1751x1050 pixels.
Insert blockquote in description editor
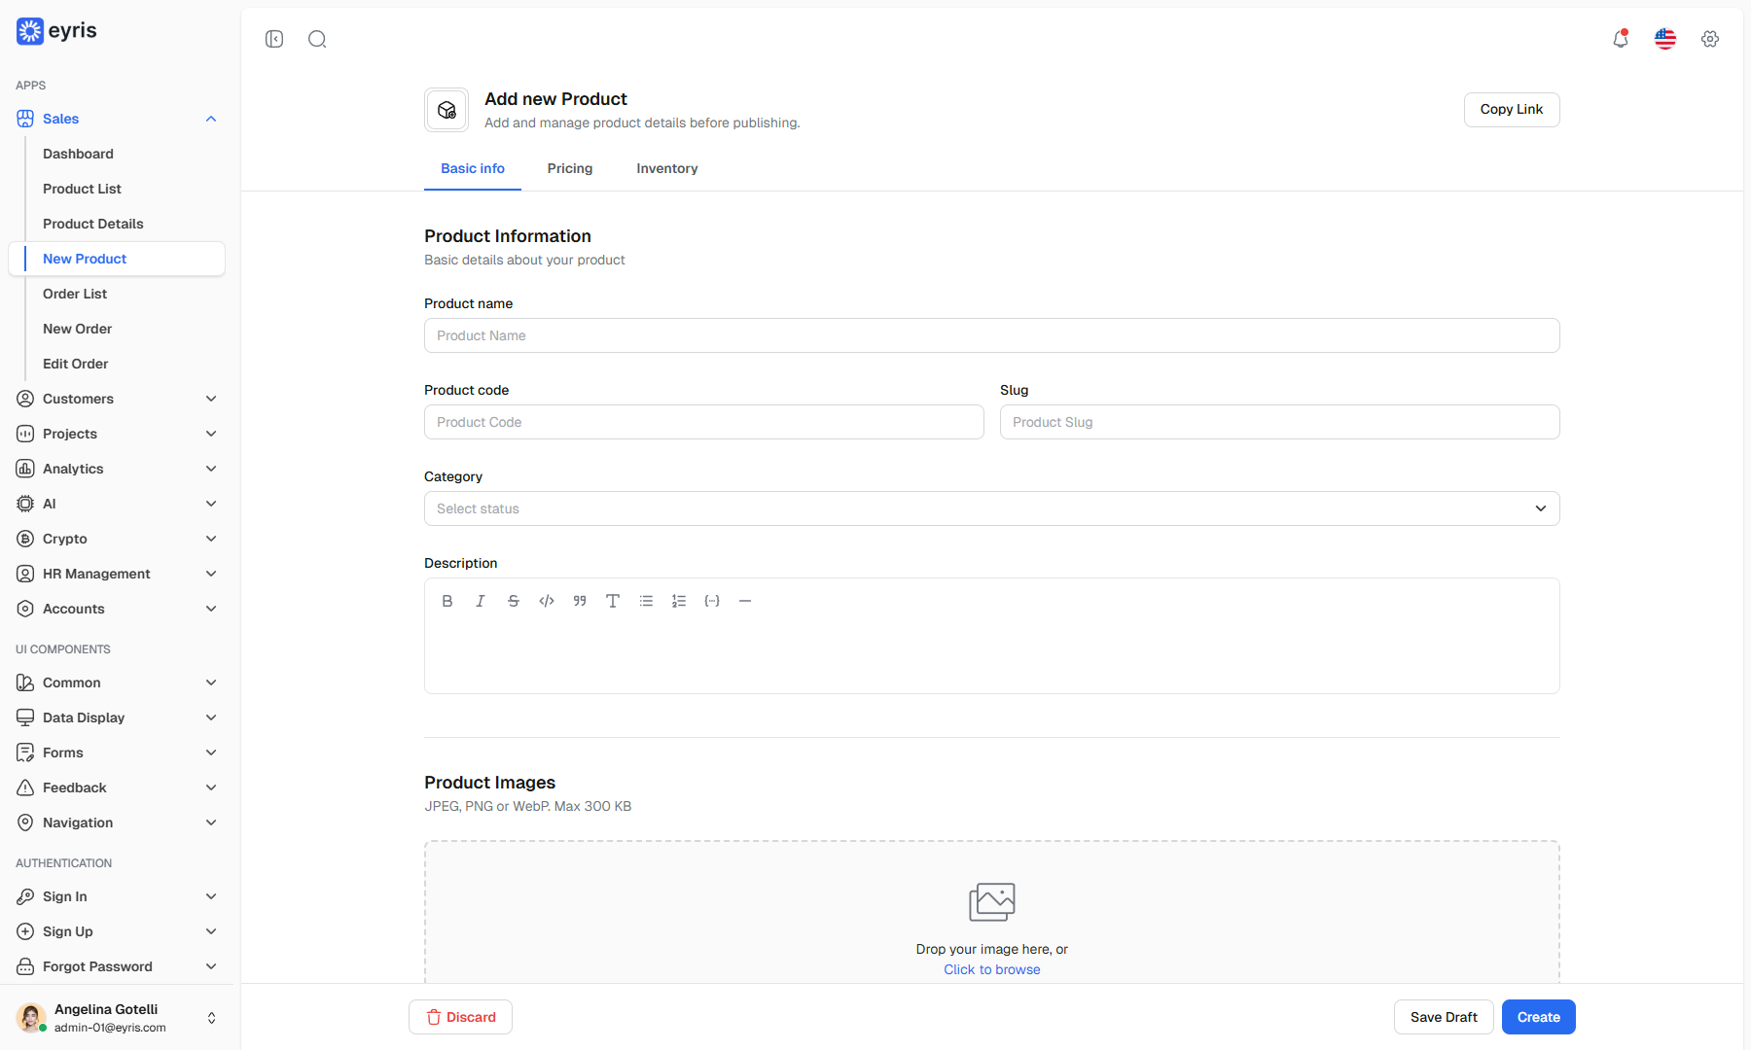pos(580,601)
